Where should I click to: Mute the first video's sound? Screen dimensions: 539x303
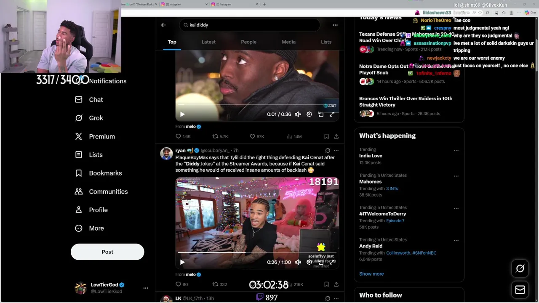coord(298,114)
